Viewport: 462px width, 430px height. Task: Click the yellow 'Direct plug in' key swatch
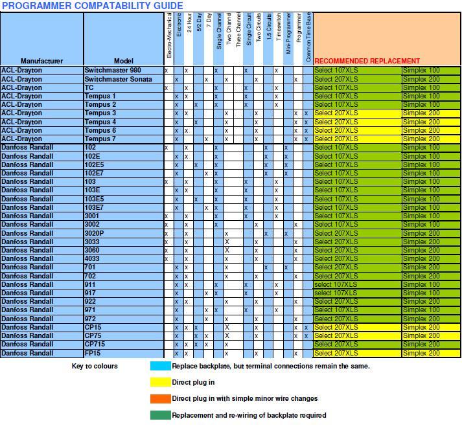[160, 382]
